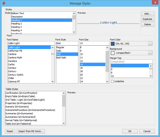
Task: Select Heading 2 style
Action: click(42, 24)
